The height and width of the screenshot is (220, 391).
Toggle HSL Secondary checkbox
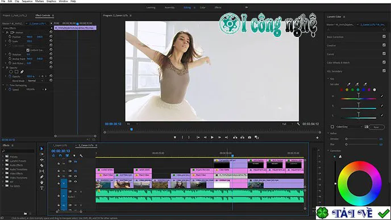[384, 71]
